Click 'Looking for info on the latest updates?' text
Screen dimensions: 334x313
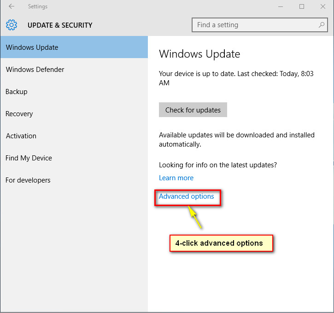[218, 165]
